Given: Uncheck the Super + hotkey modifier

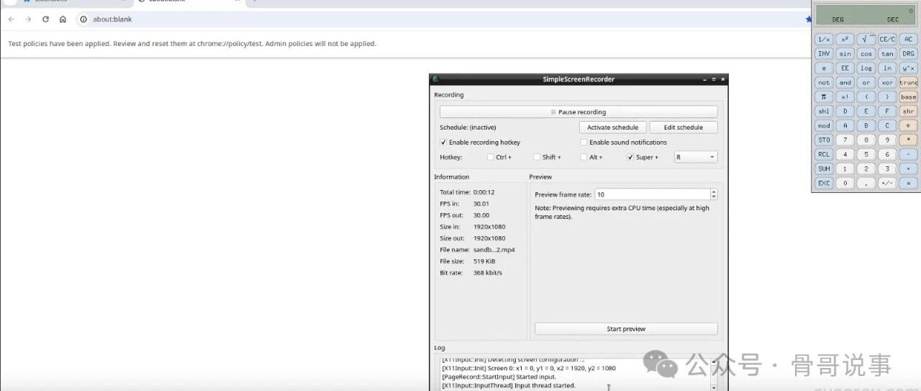Looking at the screenshot, I should point(630,157).
